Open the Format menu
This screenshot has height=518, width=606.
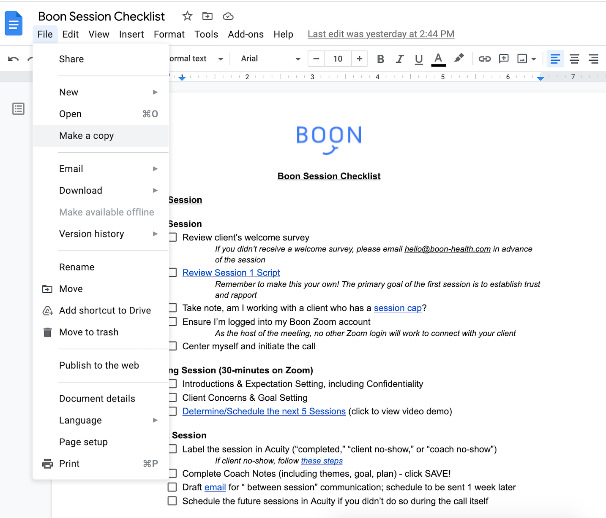(x=169, y=34)
